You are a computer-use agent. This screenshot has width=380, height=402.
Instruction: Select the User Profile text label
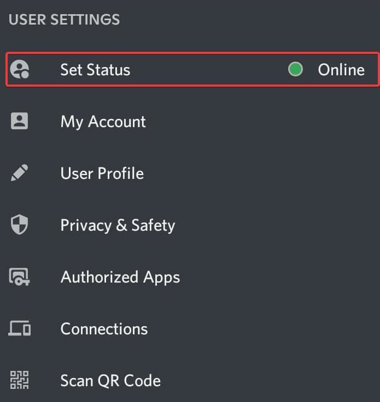point(102,173)
